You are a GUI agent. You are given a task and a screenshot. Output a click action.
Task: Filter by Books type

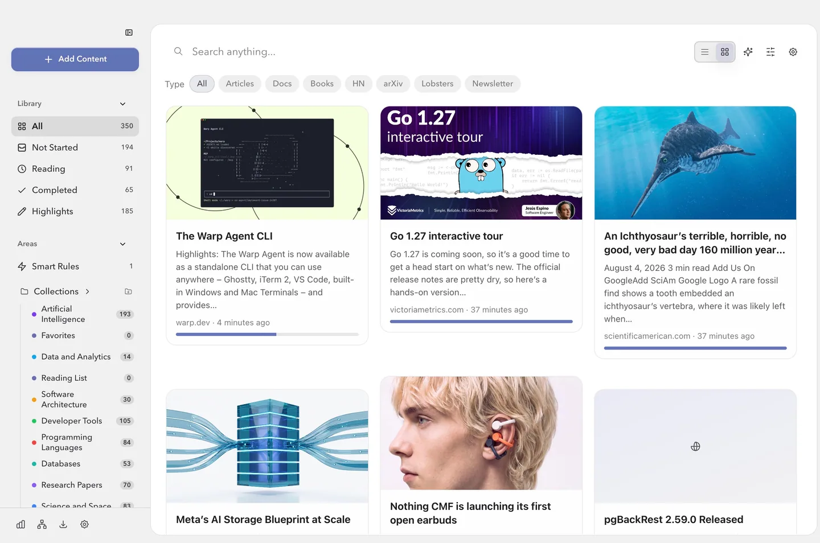[322, 84]
